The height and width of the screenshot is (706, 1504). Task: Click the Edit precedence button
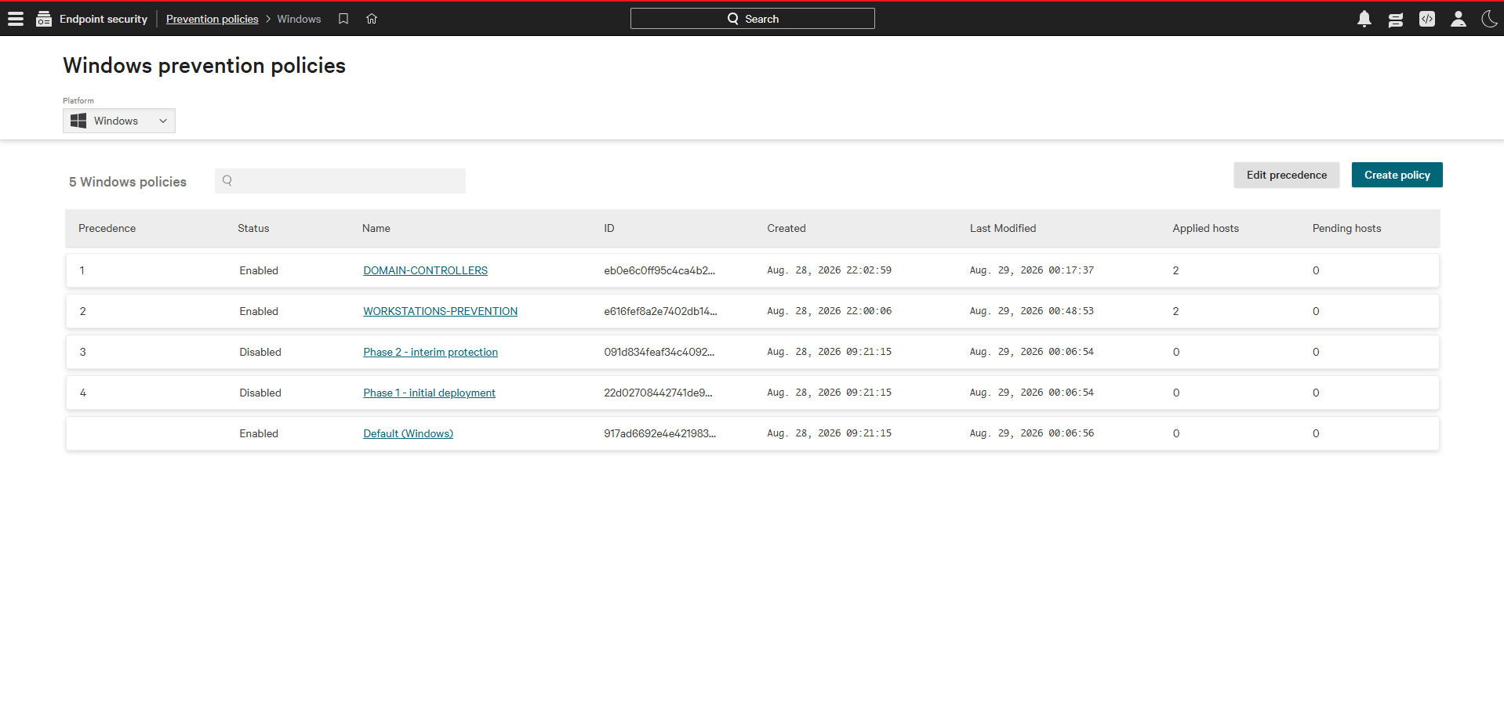click(1287, 175)
